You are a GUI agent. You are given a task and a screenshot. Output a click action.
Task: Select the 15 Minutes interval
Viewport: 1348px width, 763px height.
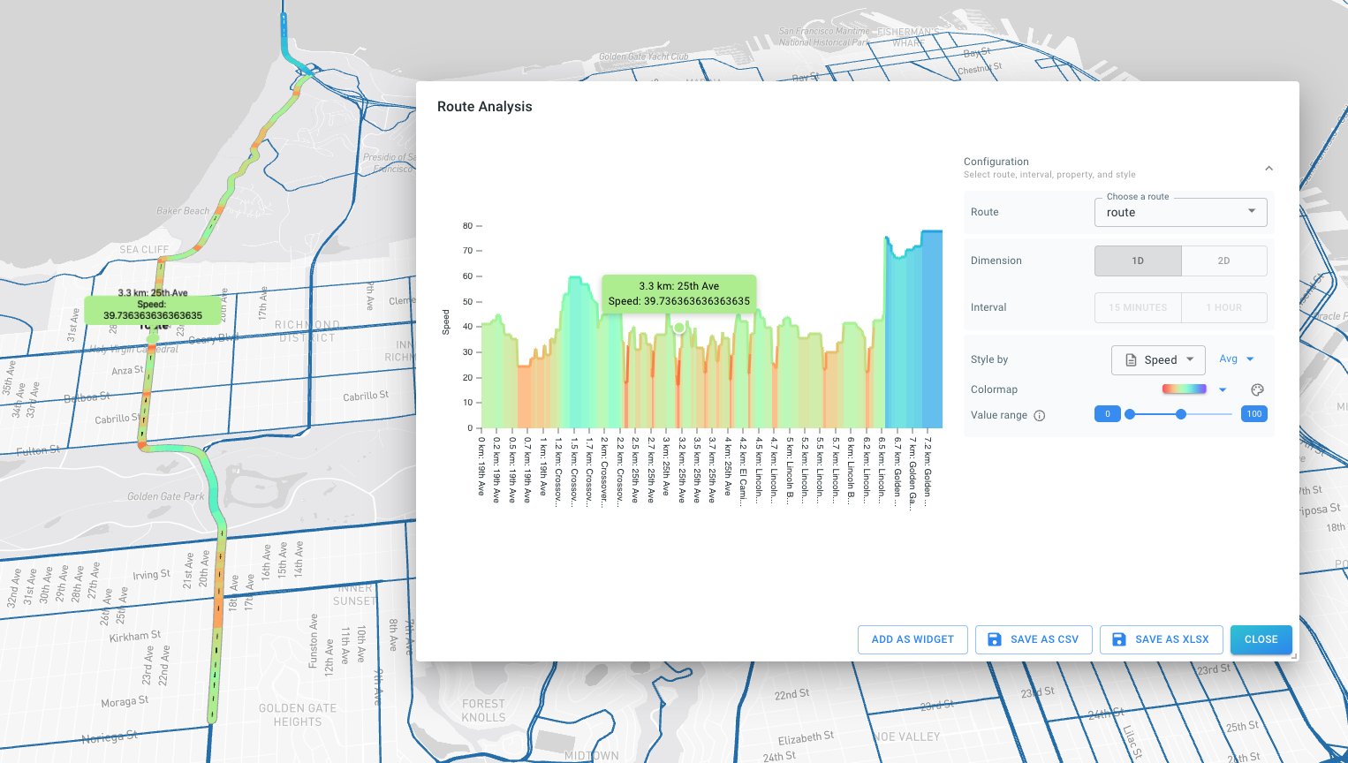tap(1138, 307)
